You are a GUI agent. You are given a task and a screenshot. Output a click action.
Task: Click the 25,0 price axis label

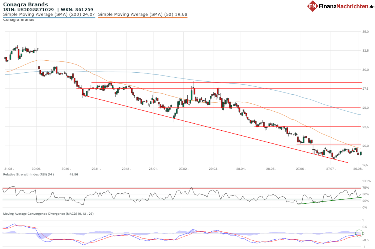(365, 108)
